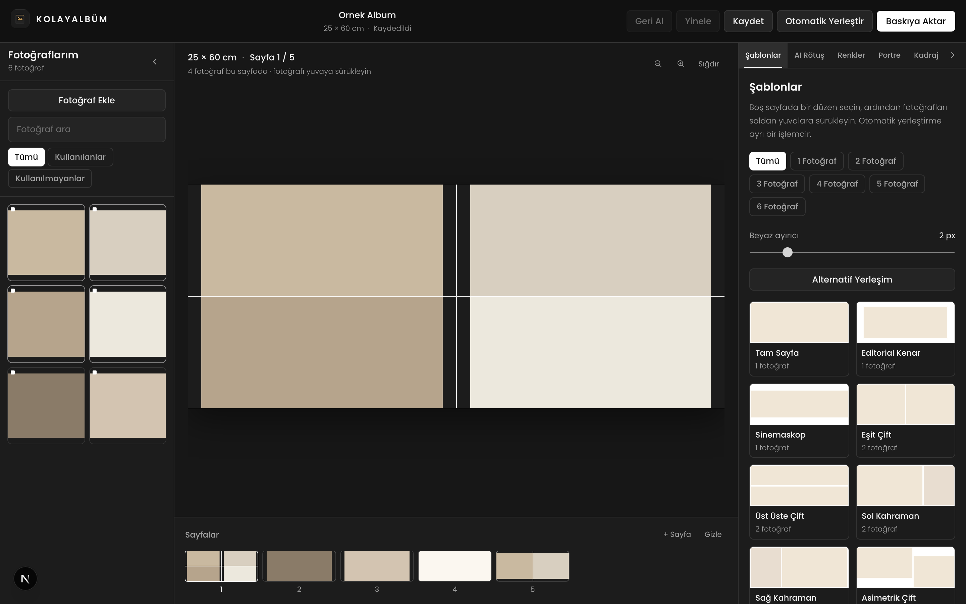Screen dimensions: 966x604
Task: Zoom out the album canvas
Action: pos(658,64)
